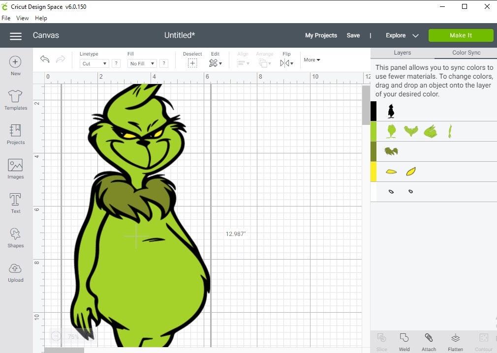
Task: Click the New project icon
Action: click(15, 61)
